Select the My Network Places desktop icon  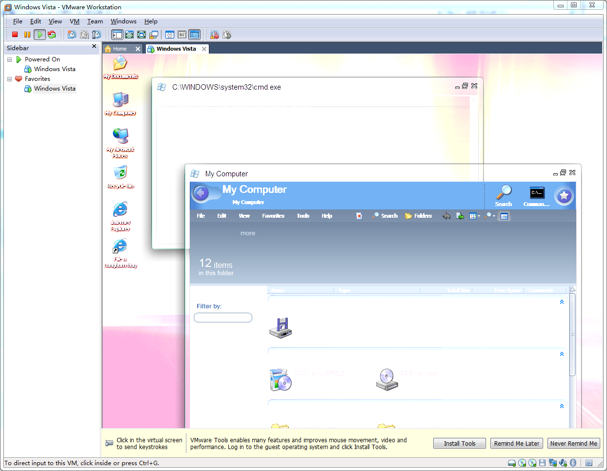click(x=121, y=142)
